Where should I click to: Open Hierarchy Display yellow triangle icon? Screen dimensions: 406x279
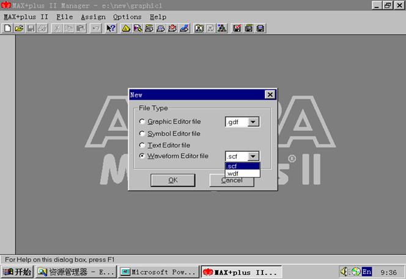tap(126, 28)
